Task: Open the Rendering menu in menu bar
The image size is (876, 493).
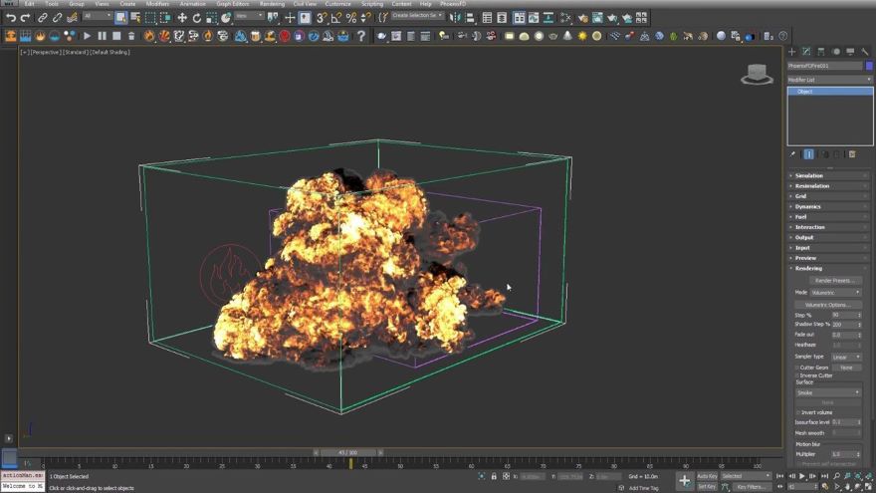Action: (x=272, y=4)
